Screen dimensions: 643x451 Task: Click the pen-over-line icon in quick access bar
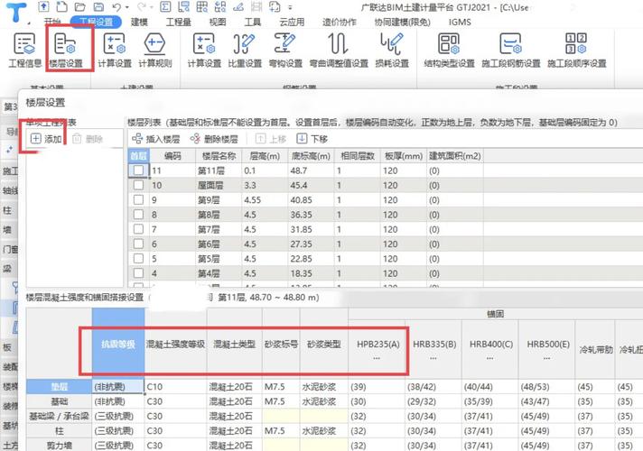tap(238, 6)
